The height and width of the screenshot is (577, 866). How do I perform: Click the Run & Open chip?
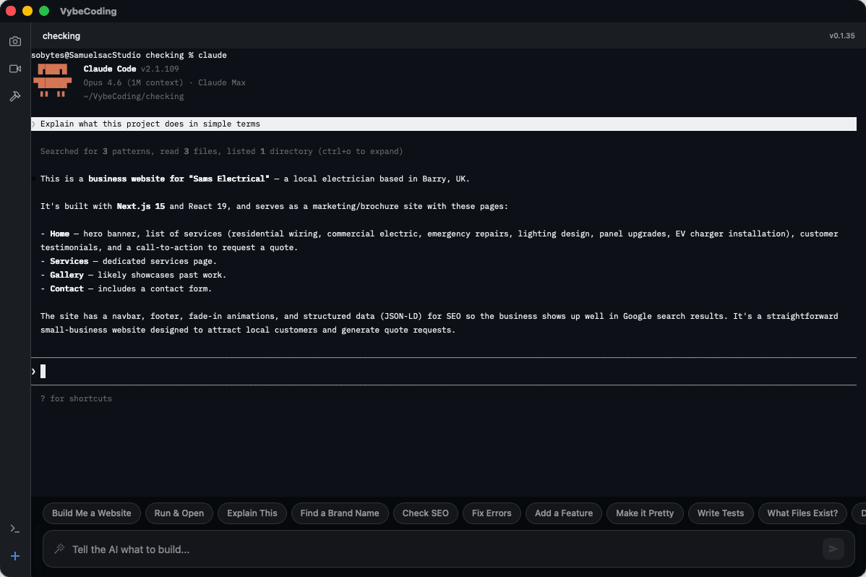click(179, 513)
